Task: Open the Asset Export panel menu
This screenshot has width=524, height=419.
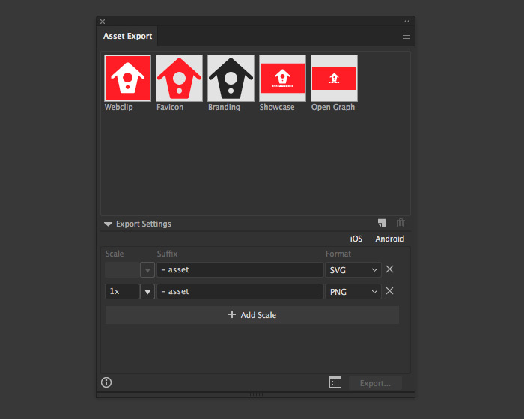Action: click(406, 36)
